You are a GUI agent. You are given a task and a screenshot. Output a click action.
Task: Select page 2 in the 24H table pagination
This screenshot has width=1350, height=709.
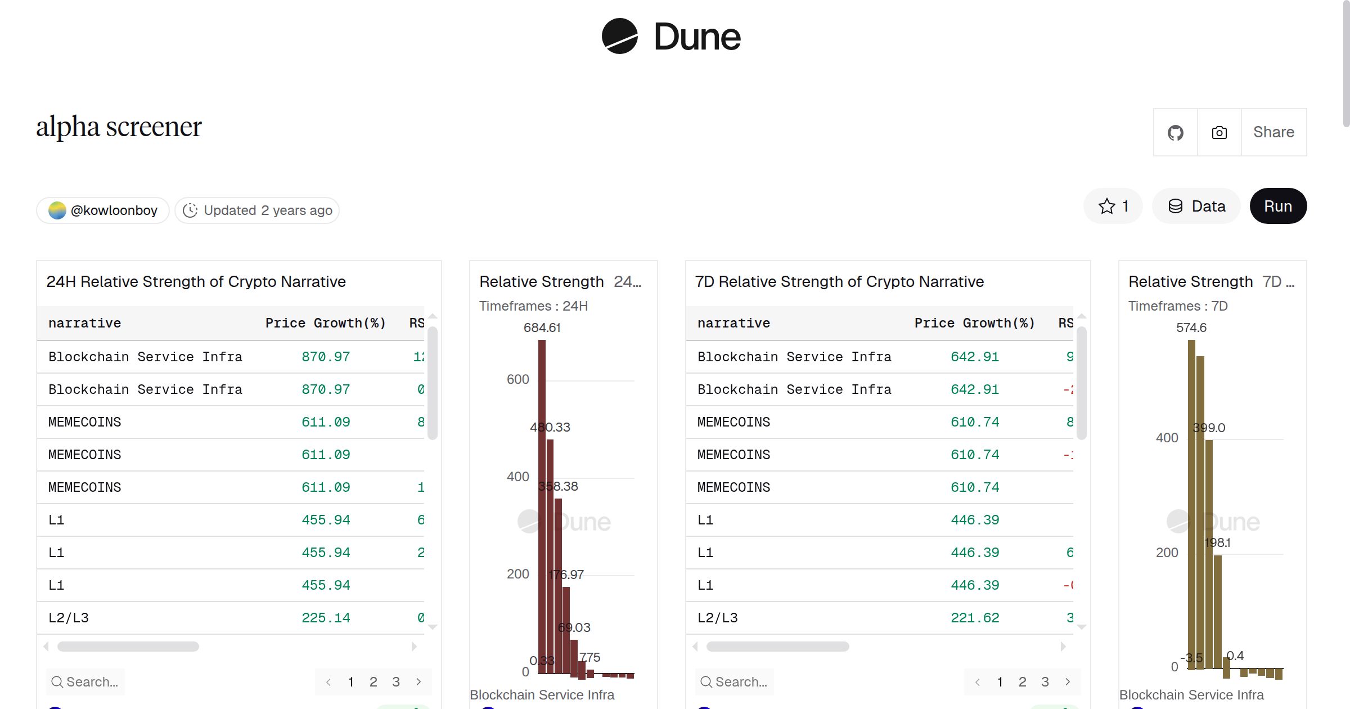[373, 681]
